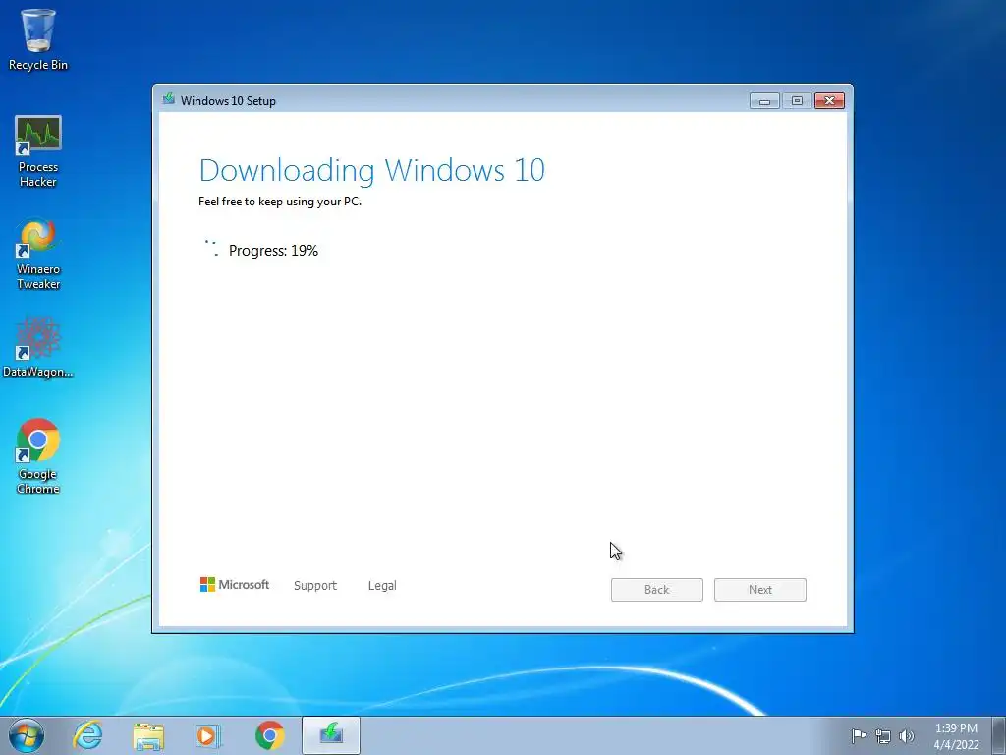Select the Winaero Tweaker desktop shortcut
Viewport: 1006px width, 755px height.
coord(38,255)
